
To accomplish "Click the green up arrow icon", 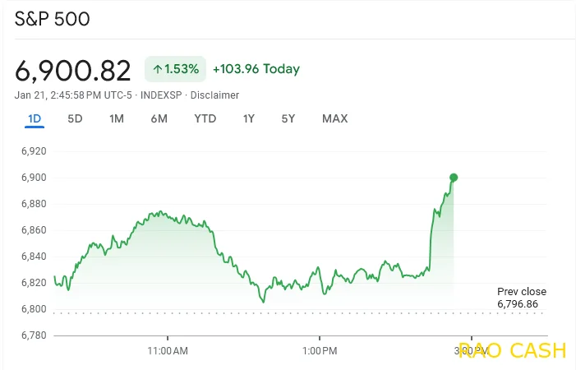I will [x=157, y=70].
